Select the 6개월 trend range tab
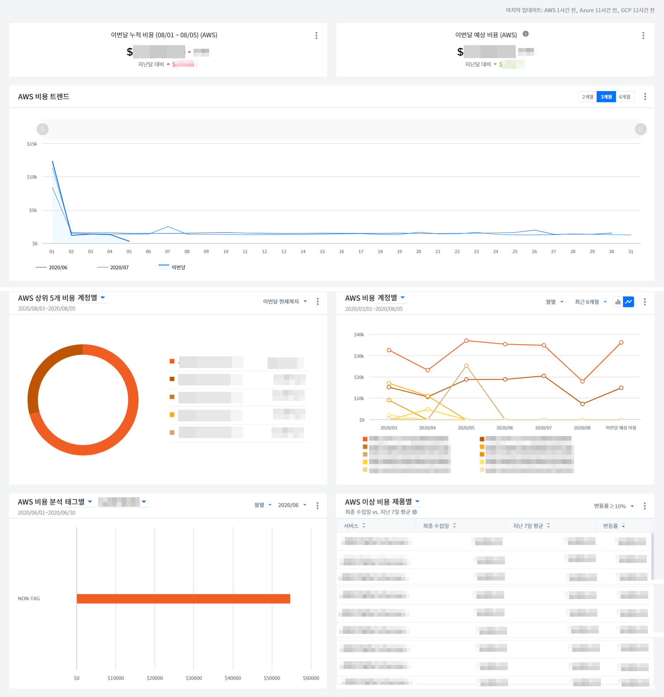 [625, 97]
